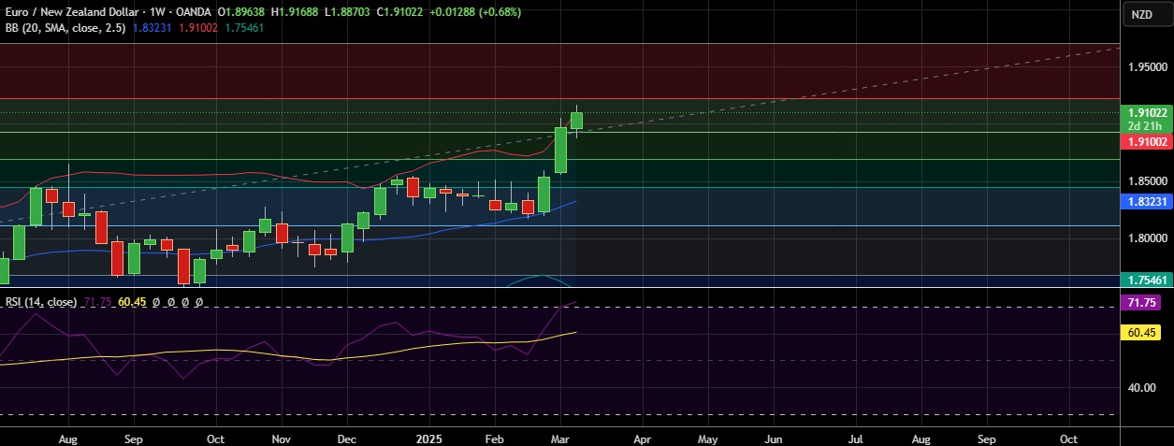Click the Jul label on time axis
Screen dimensions: 1174x446
point(855,438)
